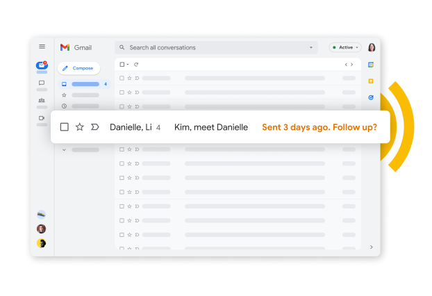Image resolution: width=432 pixels, height=296 pixels.
Task: Open select-all dropdown arrow
Action: [128, 64]
